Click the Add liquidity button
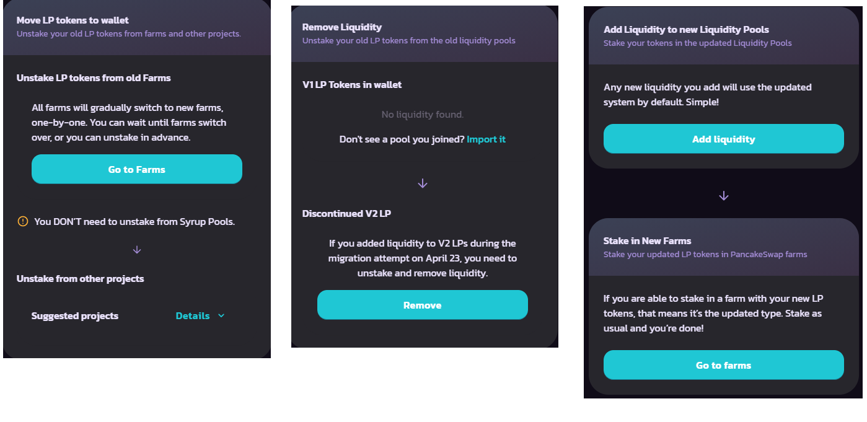The width and height of the screenshot is (867, 422). pos(724,139)
